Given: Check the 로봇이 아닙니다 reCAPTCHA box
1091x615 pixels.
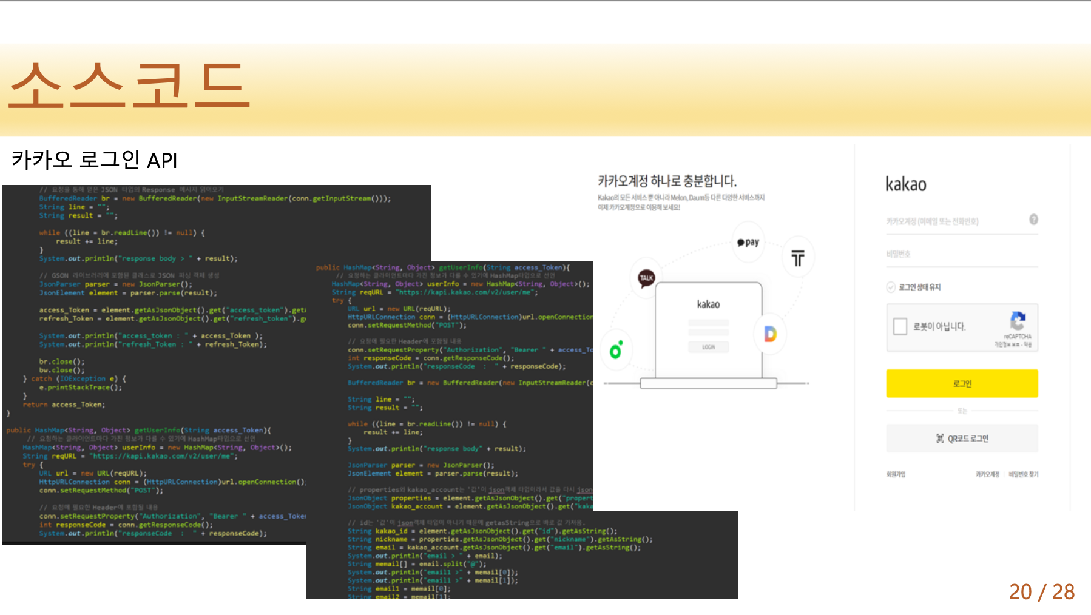Looking at the screenshot, I should pos(900,326).
